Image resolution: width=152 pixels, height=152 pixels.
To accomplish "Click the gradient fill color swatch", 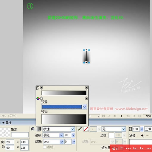I will [39, 129].
